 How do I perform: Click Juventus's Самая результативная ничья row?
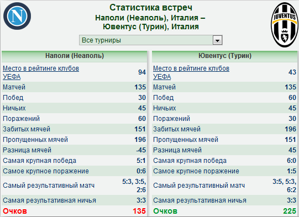[224, 200]
